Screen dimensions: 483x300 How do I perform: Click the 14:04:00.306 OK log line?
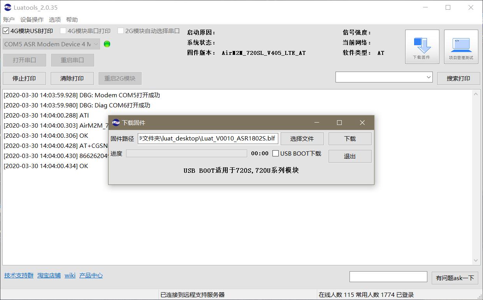point(46,135)
